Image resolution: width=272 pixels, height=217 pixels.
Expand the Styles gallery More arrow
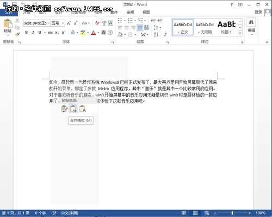point(240,33)
